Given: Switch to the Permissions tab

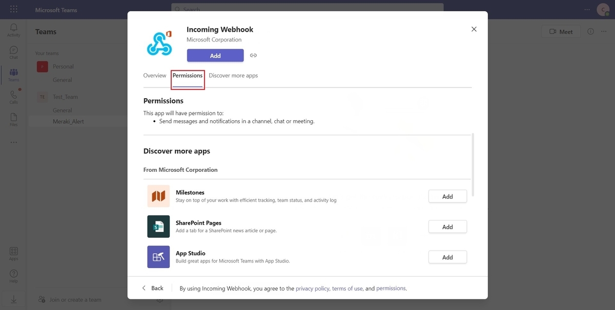Looking at the screenshot, I should (188, 75).
